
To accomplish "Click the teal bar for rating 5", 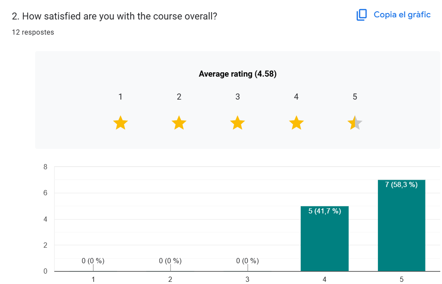I will (x=402, y=229).
